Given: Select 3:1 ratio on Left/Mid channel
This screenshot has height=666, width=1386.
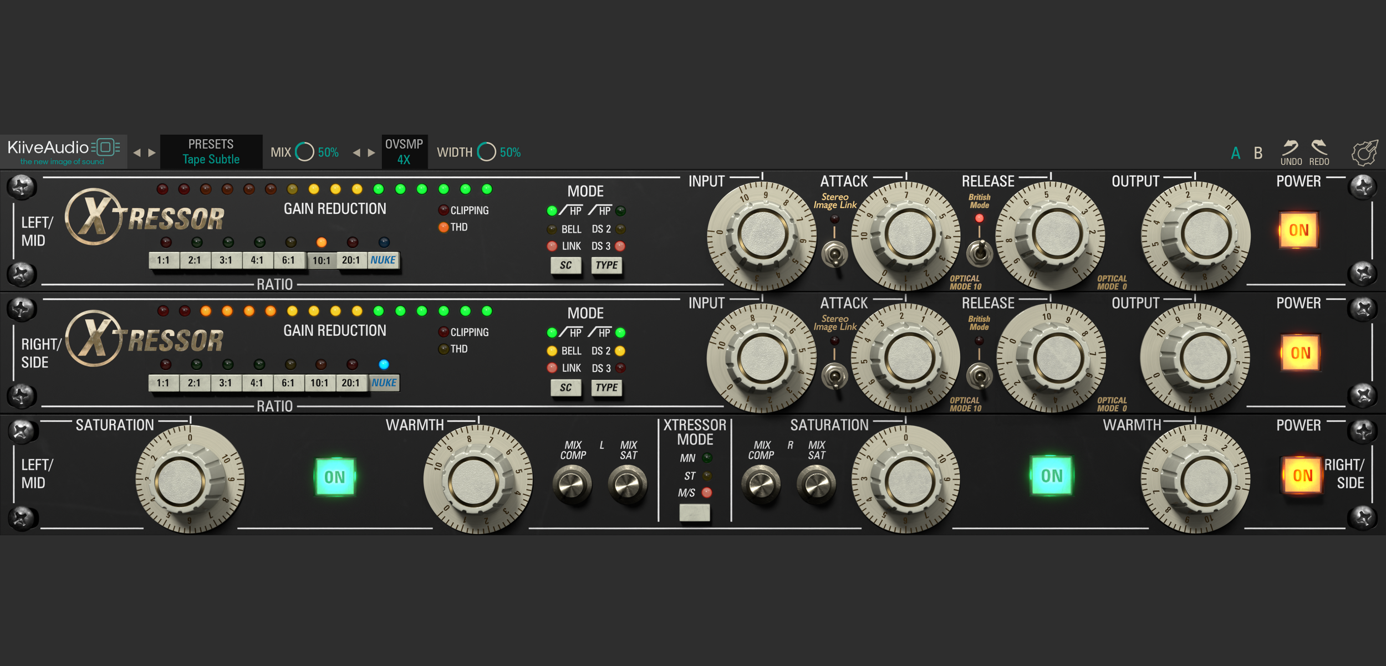Looking at the screenshot, I should click(226, 260).
